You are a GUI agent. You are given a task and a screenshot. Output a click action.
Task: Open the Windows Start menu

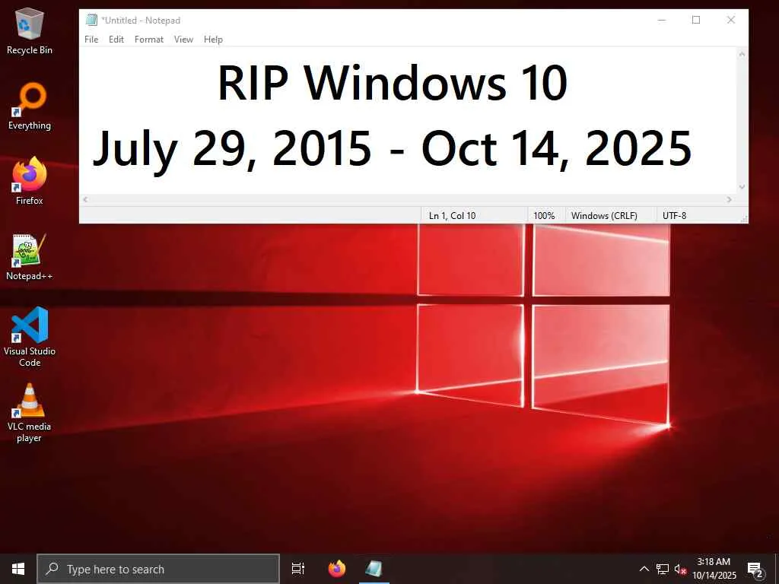(18, 569)
